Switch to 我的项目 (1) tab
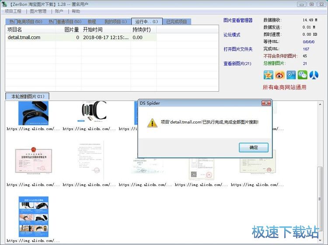This screenshot has height=245, width=328. [115, 22]
